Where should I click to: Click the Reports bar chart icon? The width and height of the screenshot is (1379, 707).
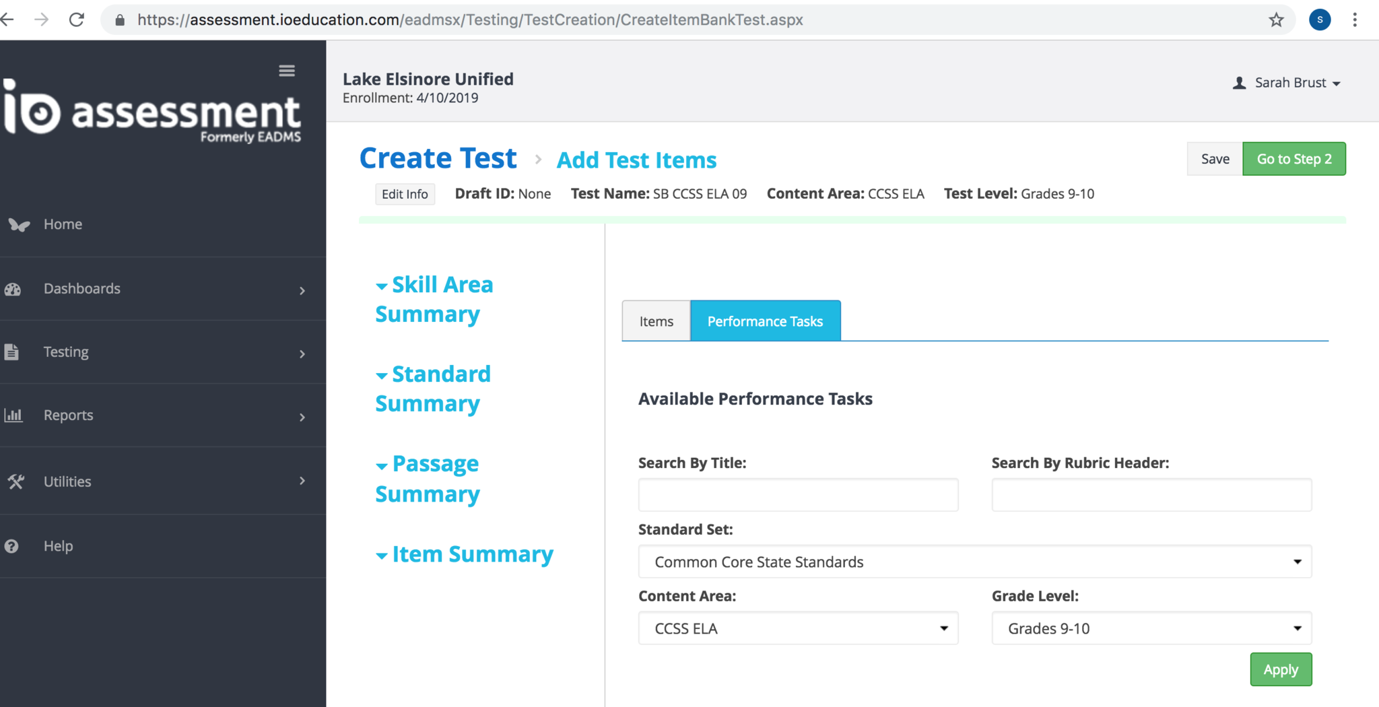[13, 415]
